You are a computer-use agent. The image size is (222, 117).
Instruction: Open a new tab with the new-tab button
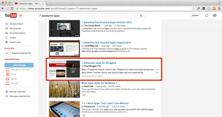click(x=49, y=4)
